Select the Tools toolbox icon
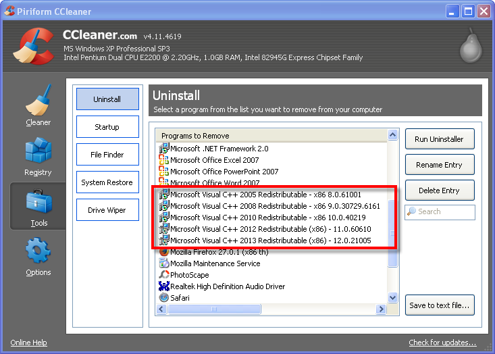The height and width of the screenshot is (354, 495). [x=38, y=201]
